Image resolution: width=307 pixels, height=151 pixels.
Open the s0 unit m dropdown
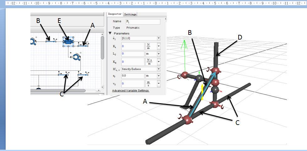pos(159,76)
